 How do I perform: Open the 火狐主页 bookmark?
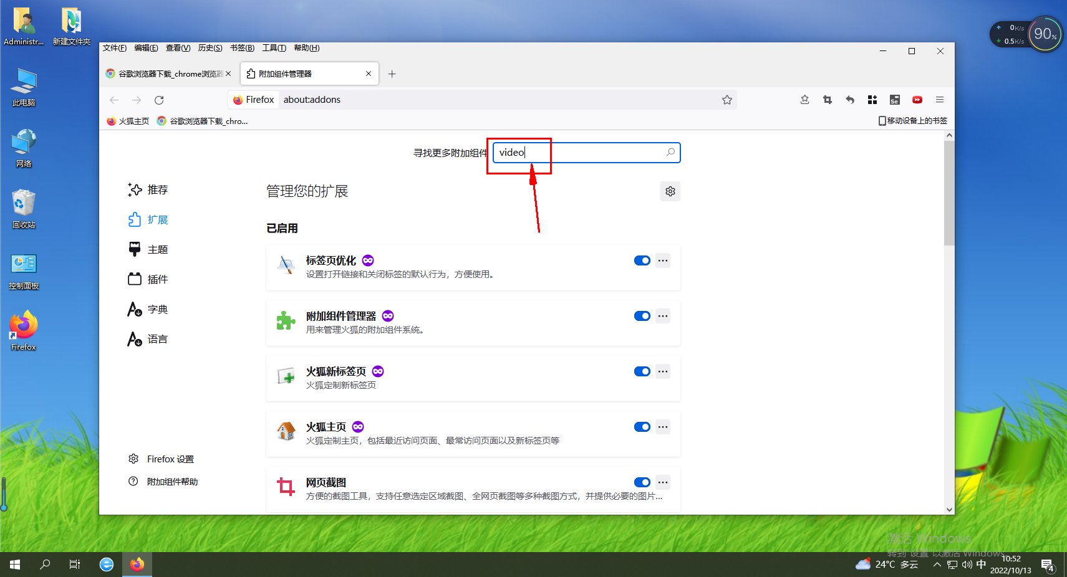pos(128,121)
